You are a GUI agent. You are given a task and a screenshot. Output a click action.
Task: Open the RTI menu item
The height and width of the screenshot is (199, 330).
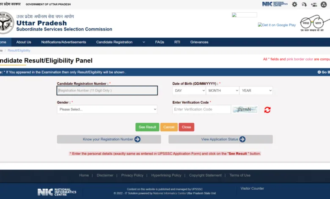[x=177, y=42]
